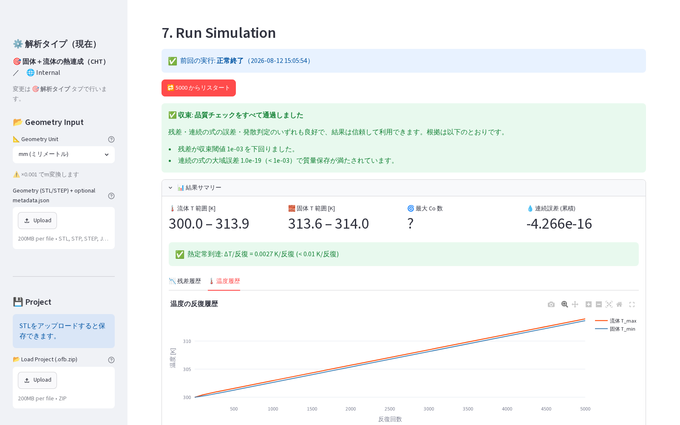Reset chart axes with home icon
Screen dimensions: 680x425
coord(619,304)
